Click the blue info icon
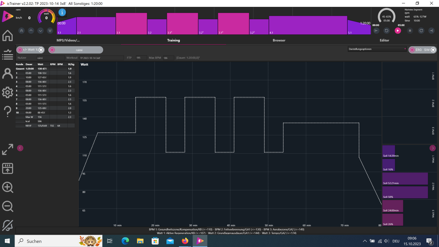439x247 pixels. point(62,12)
